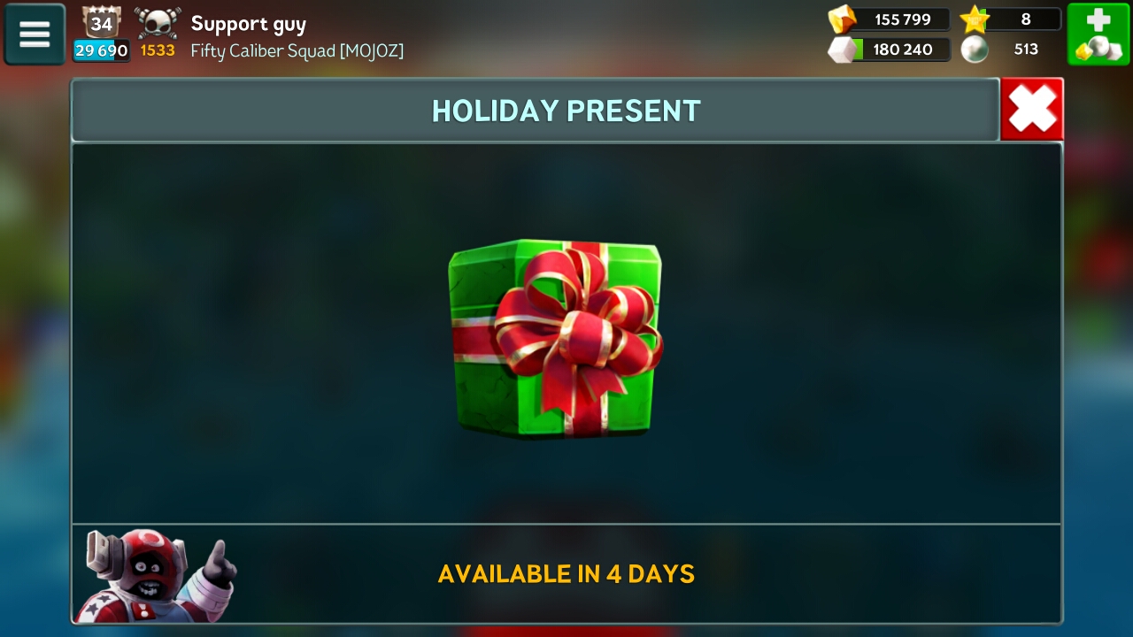Click the Available in 4 Days text
The height and width of the screenshot is (637, 1133).
[566, 574]
